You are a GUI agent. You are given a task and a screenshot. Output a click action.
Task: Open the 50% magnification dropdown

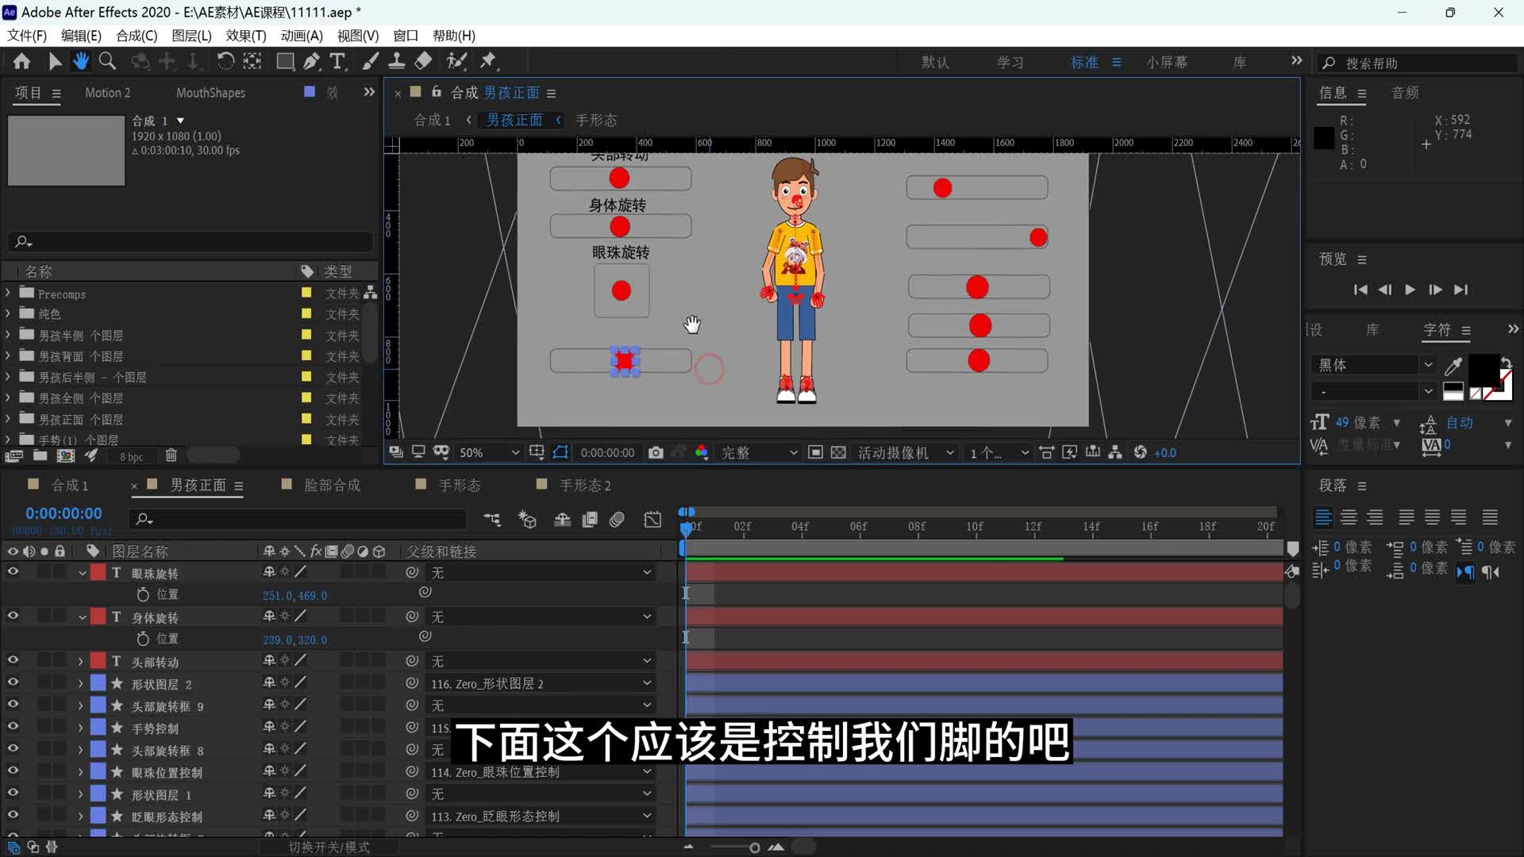[x=488, y=452]
